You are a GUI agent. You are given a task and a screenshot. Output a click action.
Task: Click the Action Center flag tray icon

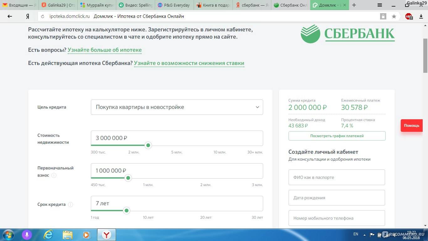tap(373, 234)
